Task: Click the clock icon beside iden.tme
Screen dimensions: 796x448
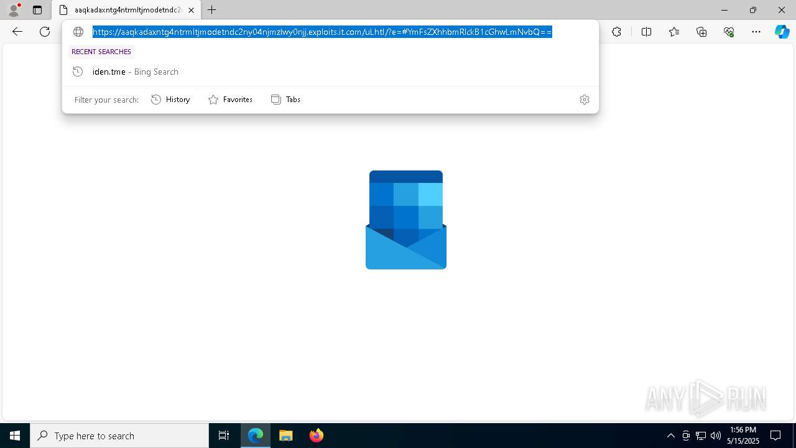Action: tap(78, 72)
